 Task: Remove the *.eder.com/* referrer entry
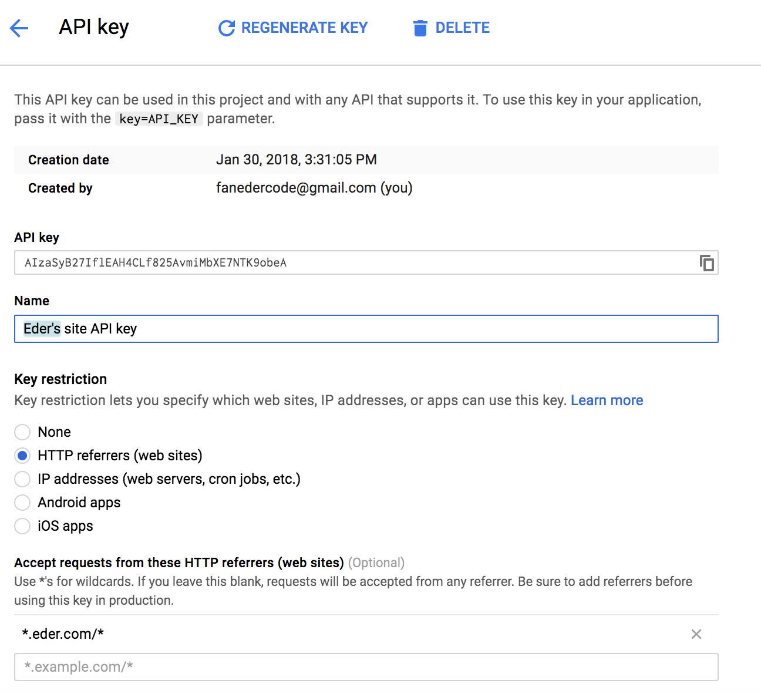[x=696, y=634]
